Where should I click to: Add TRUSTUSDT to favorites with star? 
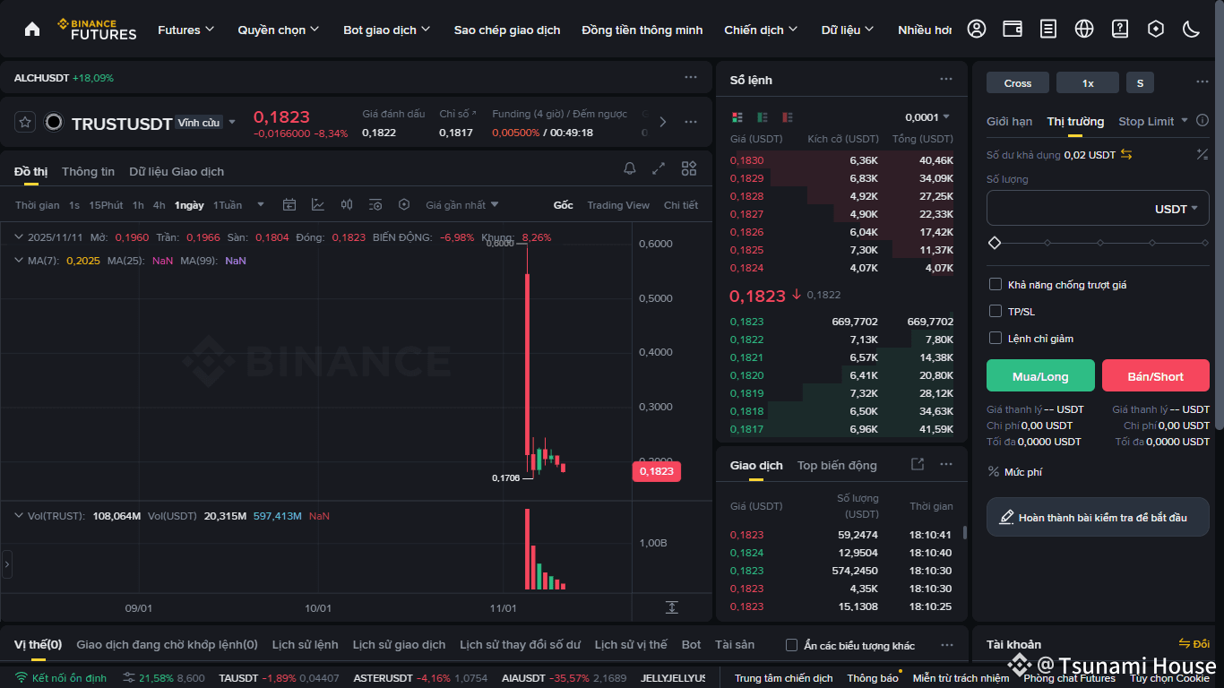25,123
